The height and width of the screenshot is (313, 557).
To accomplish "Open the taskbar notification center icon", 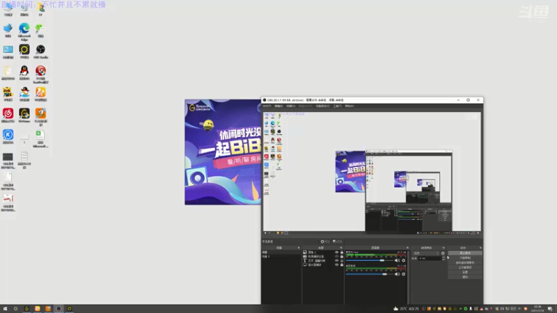I will point(550,309).
